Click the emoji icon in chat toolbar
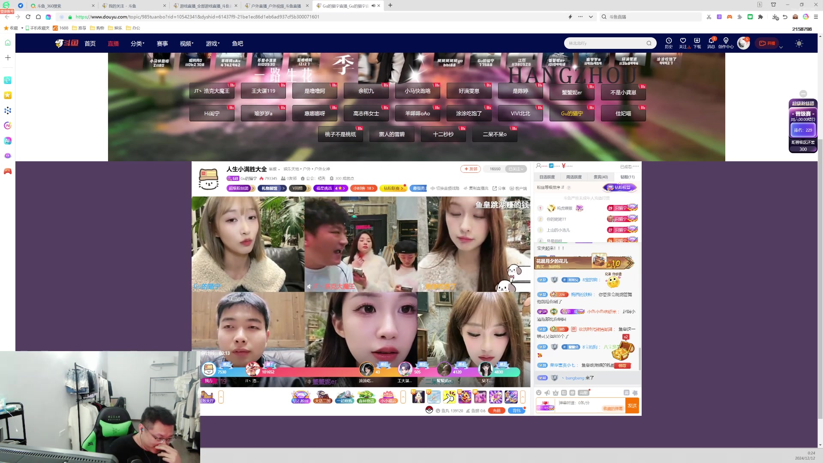Viewport: 823px width, 463px height. [x=539, y=393]
